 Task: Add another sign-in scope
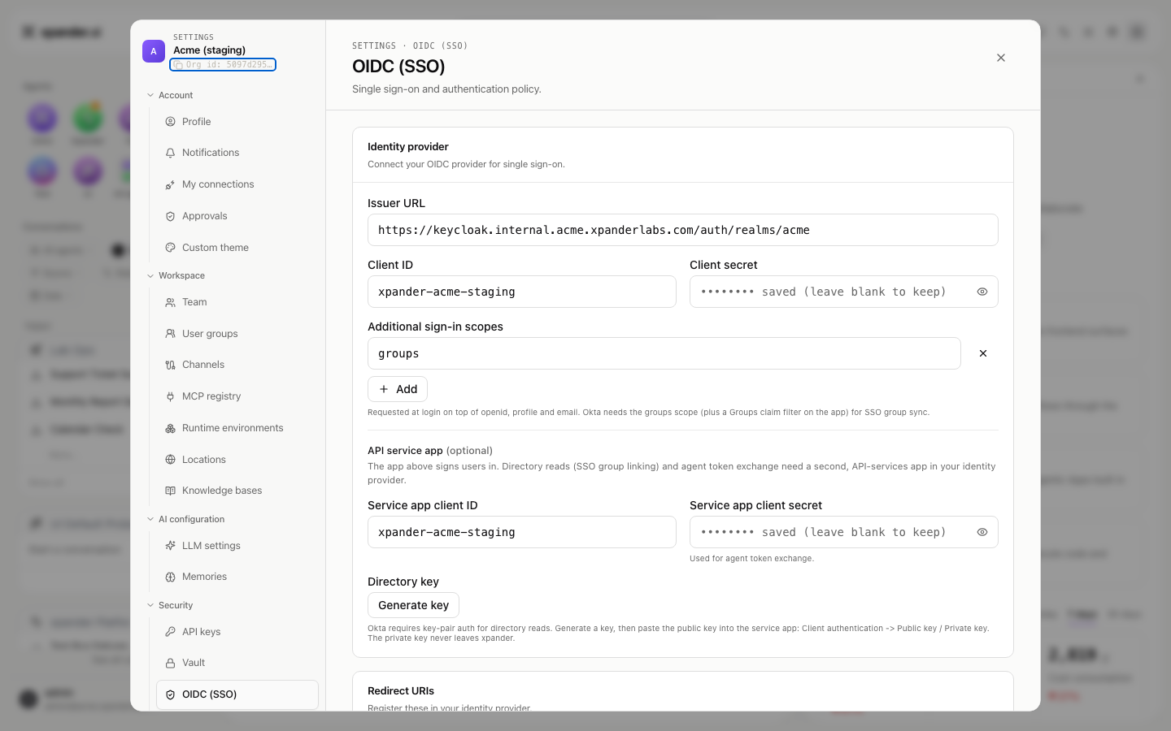[398, 389]
